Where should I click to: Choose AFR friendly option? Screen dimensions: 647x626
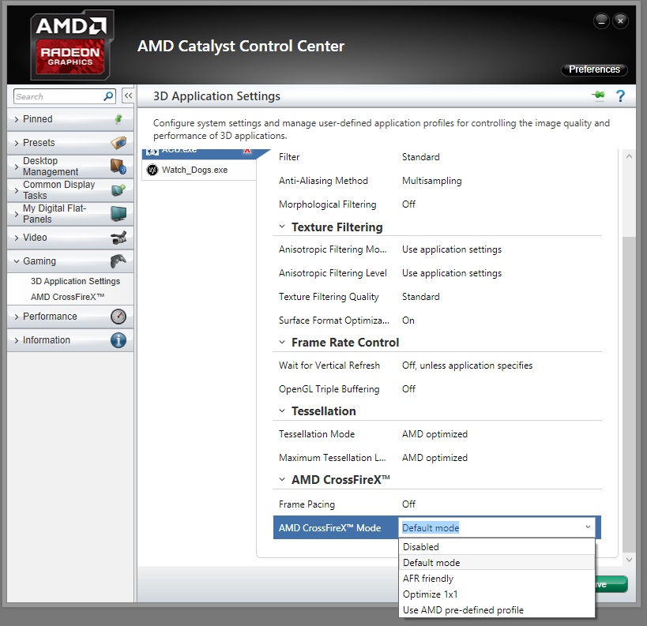coord(497,579)
